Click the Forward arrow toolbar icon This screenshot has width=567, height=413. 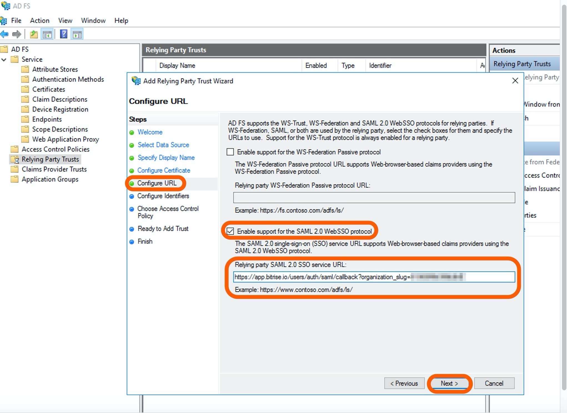pos(17,34)
